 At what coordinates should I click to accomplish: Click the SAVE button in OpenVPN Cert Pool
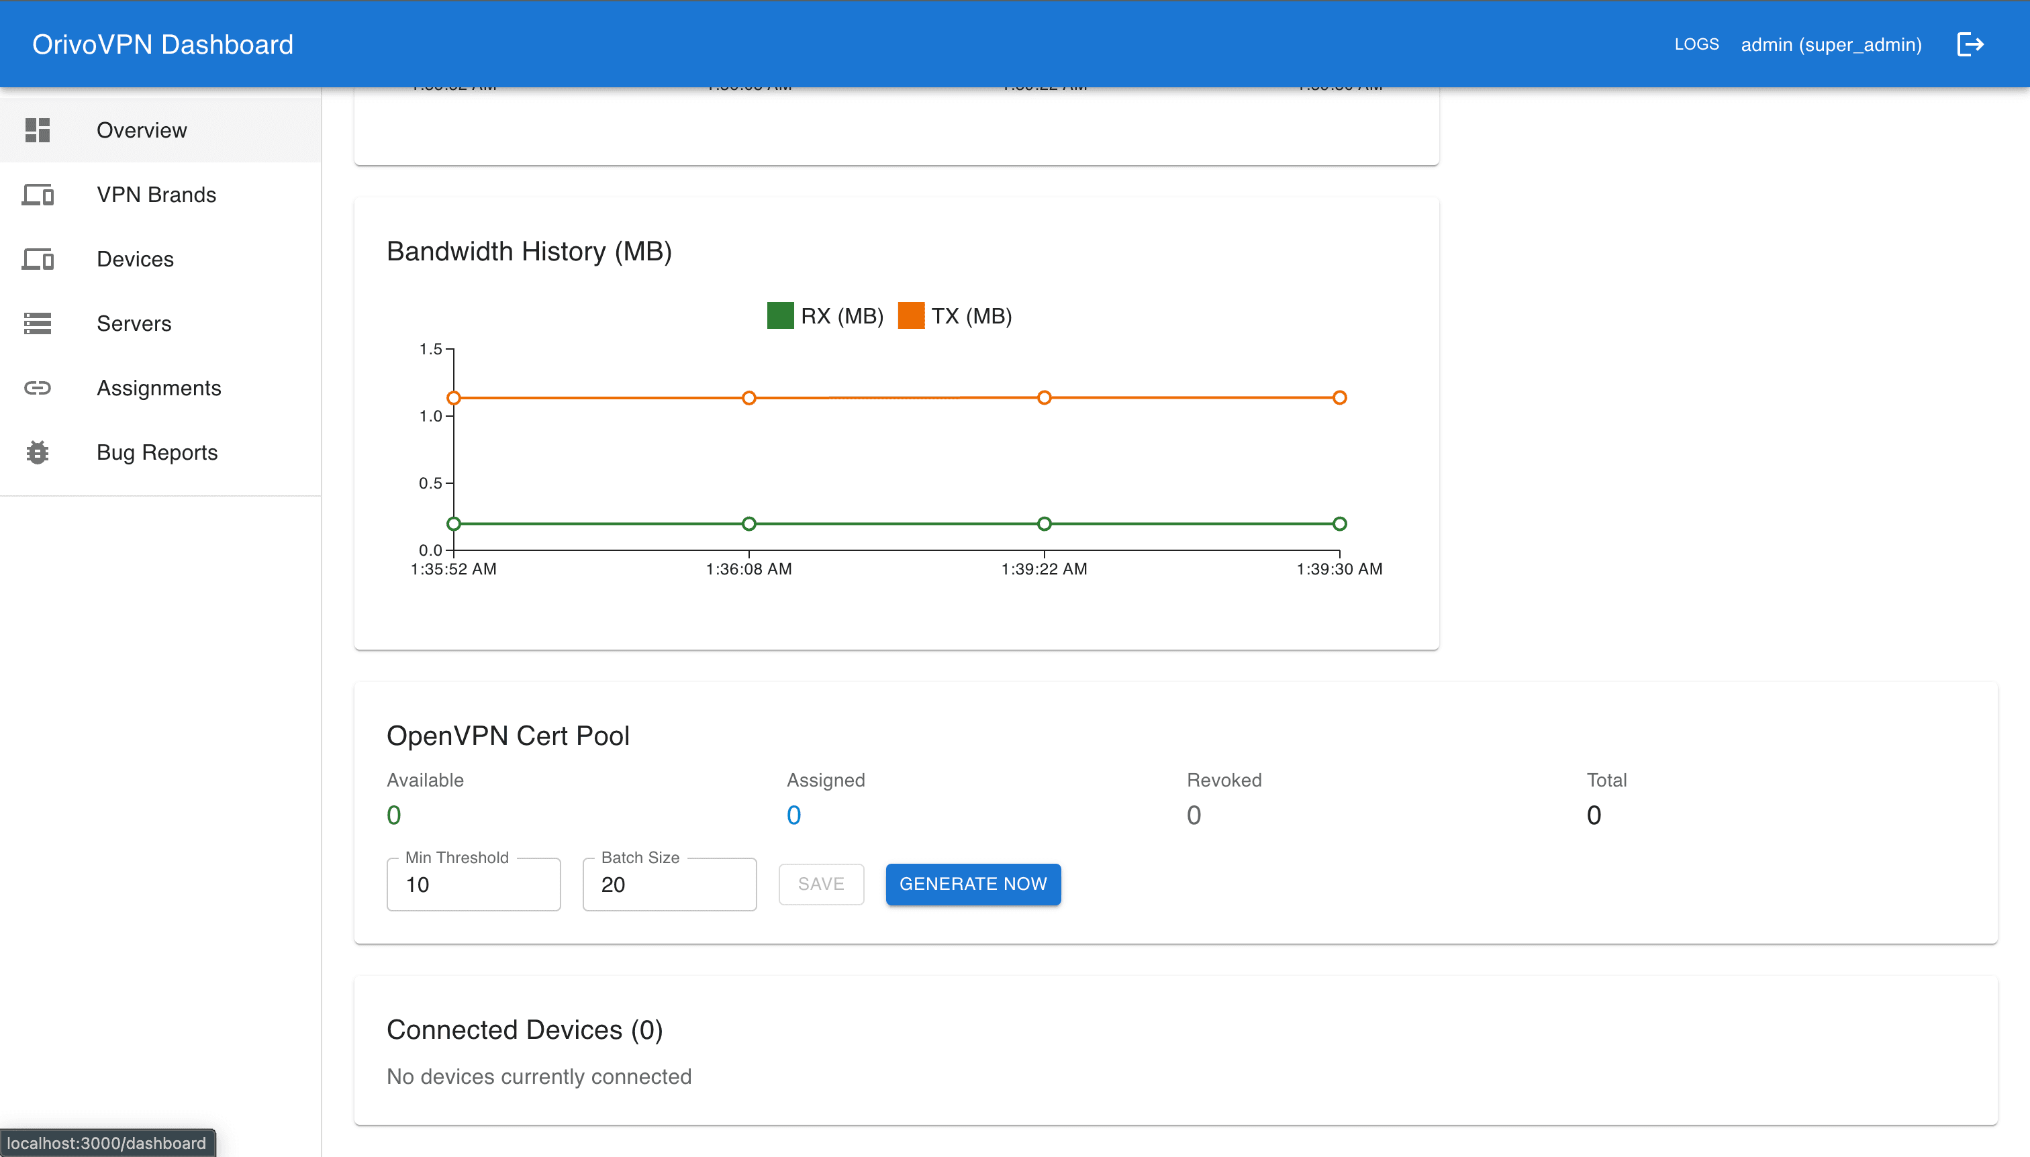tap(820, 884)
